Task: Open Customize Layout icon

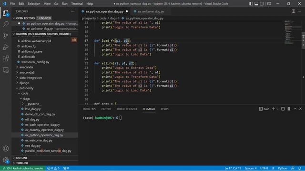Action: [x=269, y=4]
